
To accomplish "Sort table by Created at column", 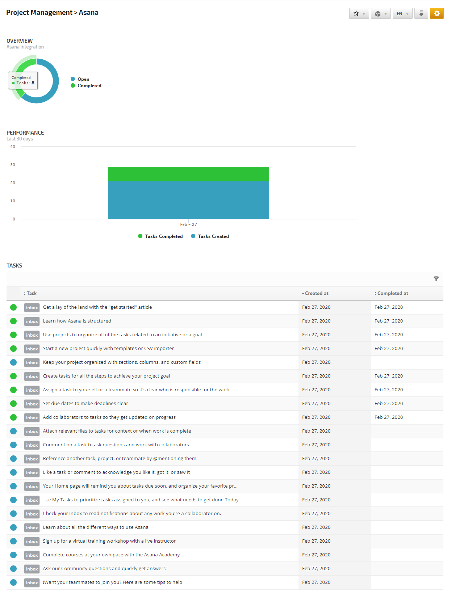I will [315, 294].
